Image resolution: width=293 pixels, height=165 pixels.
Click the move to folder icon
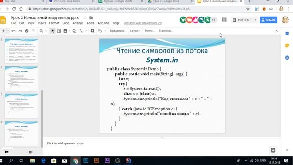(91, 17)
